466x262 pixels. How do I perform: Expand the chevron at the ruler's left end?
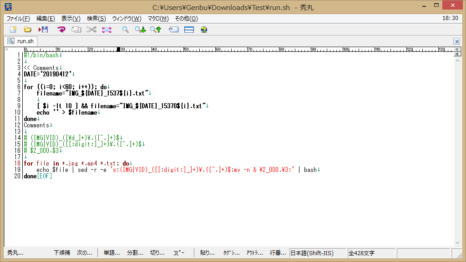(x=6, y=49)
